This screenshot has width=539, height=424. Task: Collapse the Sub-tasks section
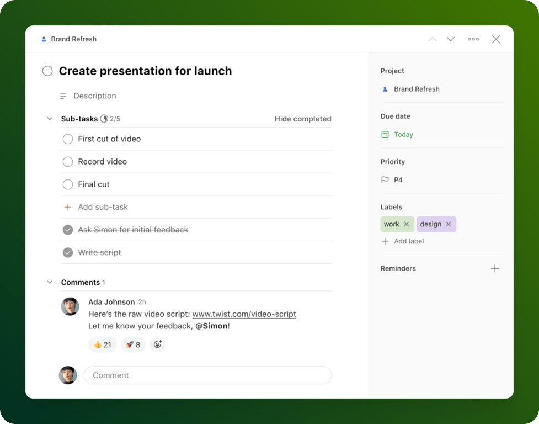coord(49,118)
